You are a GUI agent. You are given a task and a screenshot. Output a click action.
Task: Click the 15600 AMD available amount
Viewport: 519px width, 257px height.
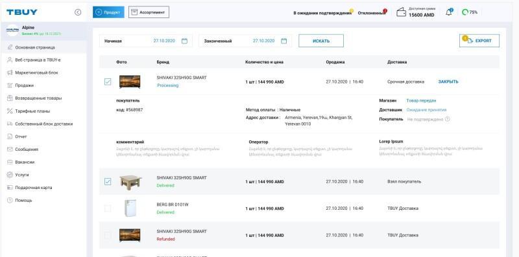tap(422, 15)
